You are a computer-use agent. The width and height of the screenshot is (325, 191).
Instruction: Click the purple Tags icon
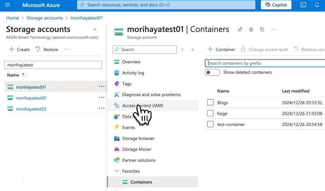[x=117, y=84]
